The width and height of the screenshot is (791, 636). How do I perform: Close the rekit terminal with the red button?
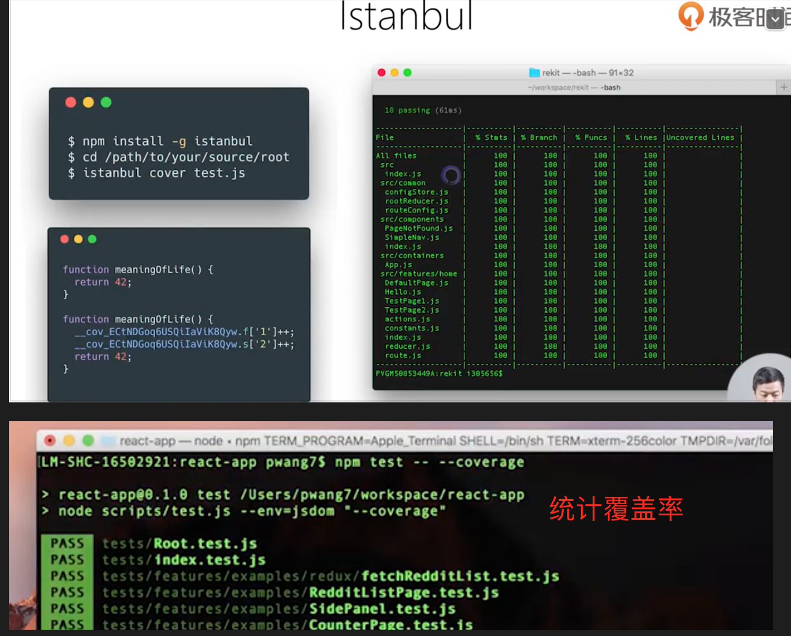382,73
